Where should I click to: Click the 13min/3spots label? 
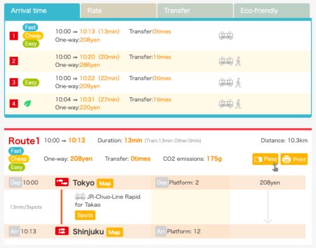click(x=26, y=207)
